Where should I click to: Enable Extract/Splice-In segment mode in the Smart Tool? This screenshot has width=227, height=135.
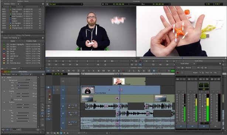pyautogui.click(x=49, y=94)
